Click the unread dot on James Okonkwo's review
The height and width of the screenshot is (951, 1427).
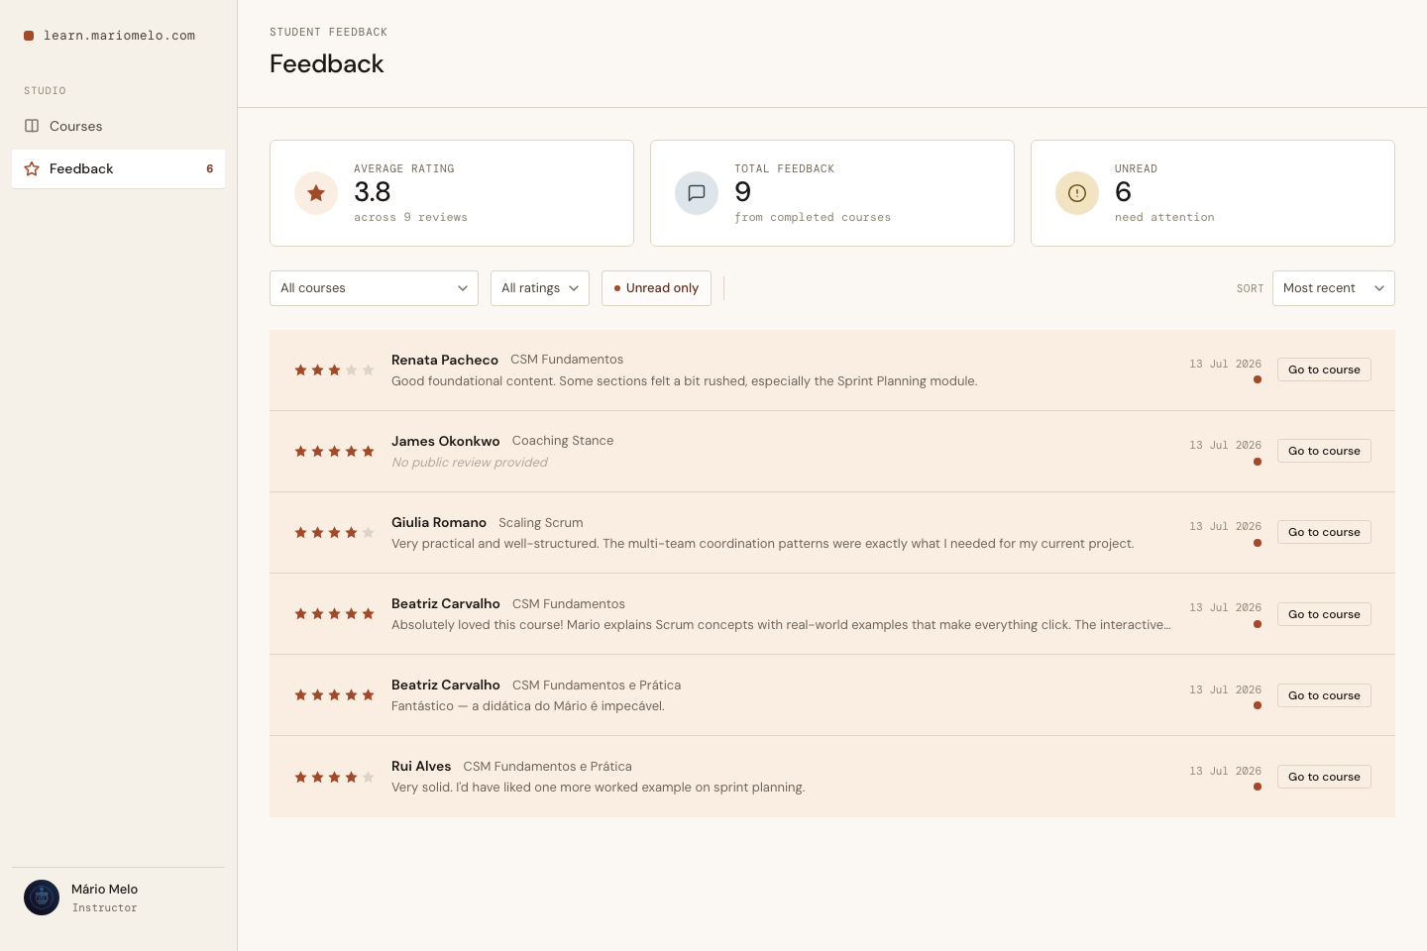[1258, 462]
